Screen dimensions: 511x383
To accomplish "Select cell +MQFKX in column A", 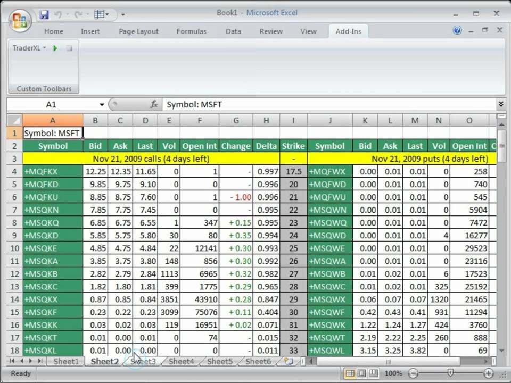I will (53, 171).
